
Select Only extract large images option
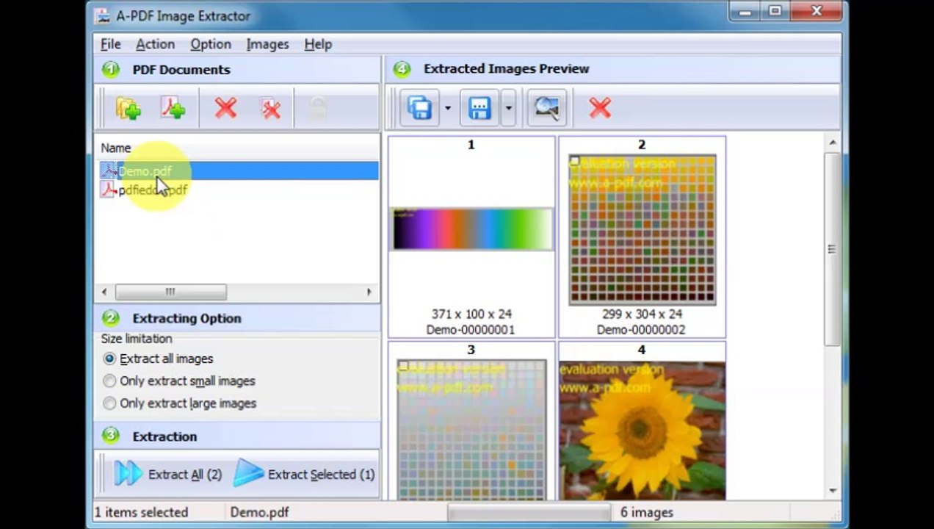tap(109, 403)
